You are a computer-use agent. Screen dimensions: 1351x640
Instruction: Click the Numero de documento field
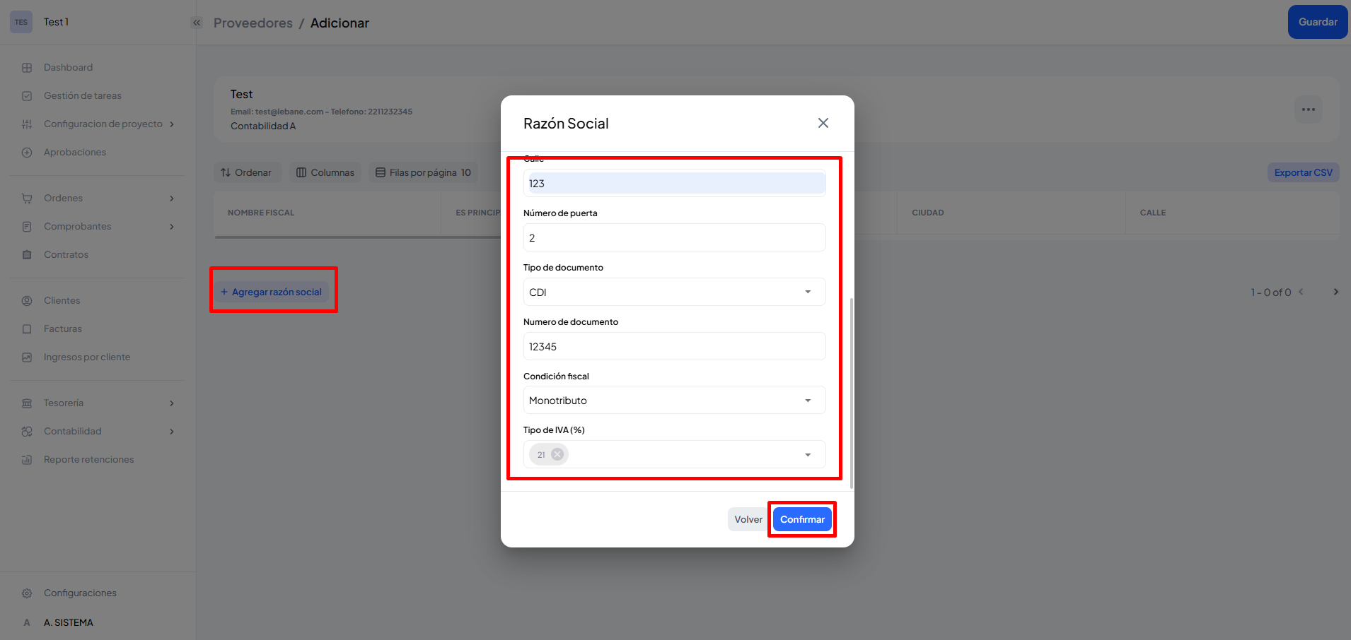[674, 347]
